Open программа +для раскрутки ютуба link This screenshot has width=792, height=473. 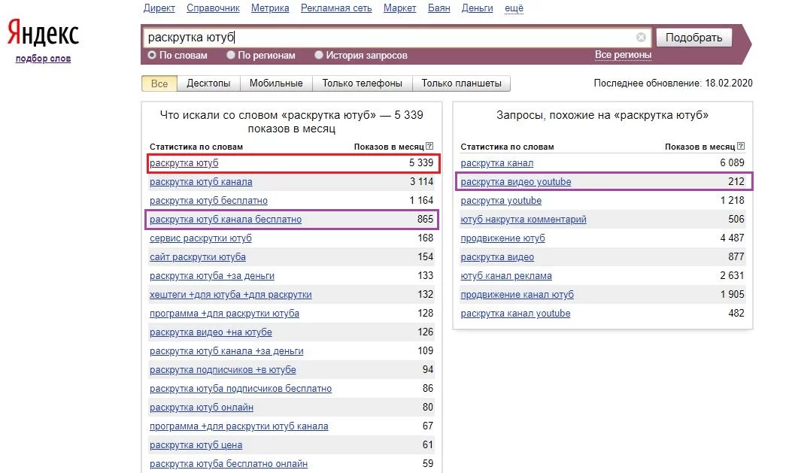(224, 314)
